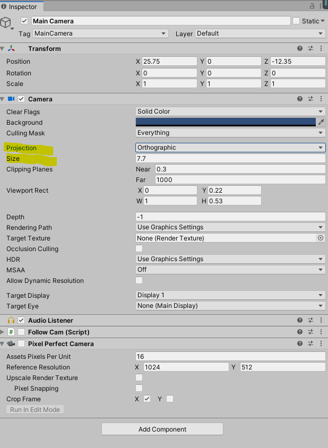Click the blue Camera component icon
Image resolution: width=328 pixels, height=448 pixels.
point(11,99)
